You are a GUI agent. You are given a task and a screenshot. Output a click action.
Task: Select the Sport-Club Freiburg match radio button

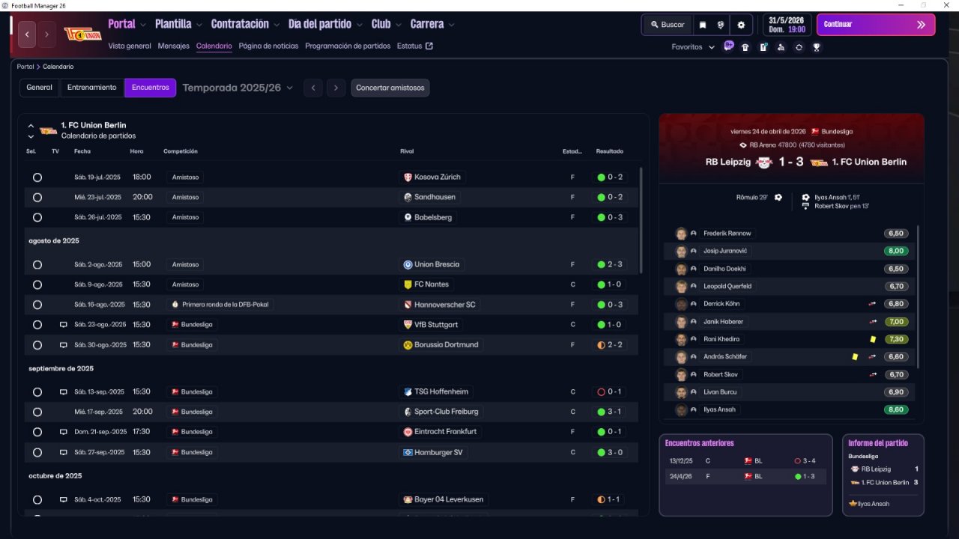37,412
